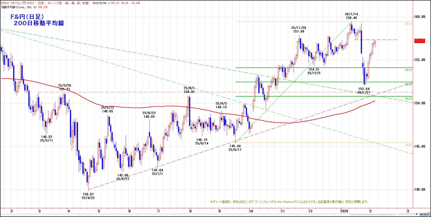431x217 pixels.
Task: Select the green horizontal line at 154.10
Action: click(x=319, y=68)
